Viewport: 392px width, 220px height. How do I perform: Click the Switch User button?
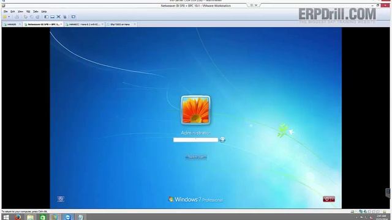tap(196, 157)
